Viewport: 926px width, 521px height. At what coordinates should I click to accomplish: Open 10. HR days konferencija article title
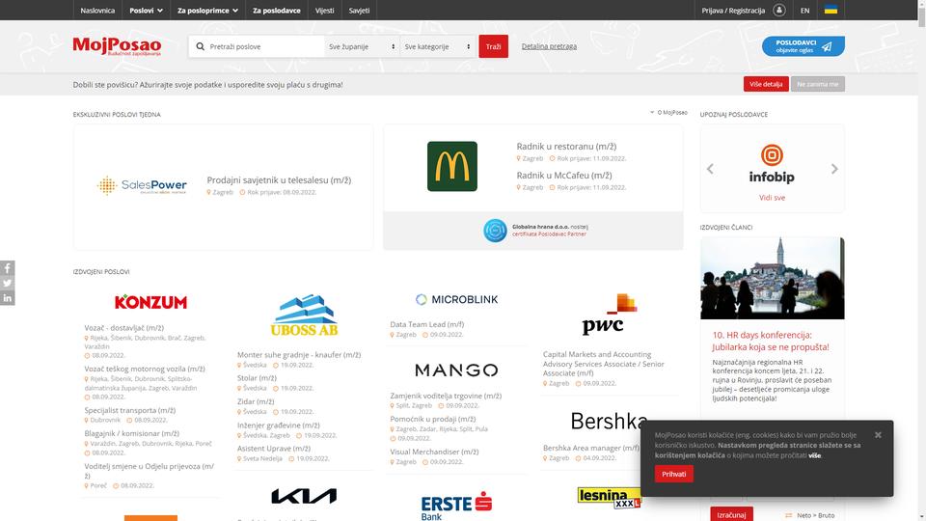(771, 341)
